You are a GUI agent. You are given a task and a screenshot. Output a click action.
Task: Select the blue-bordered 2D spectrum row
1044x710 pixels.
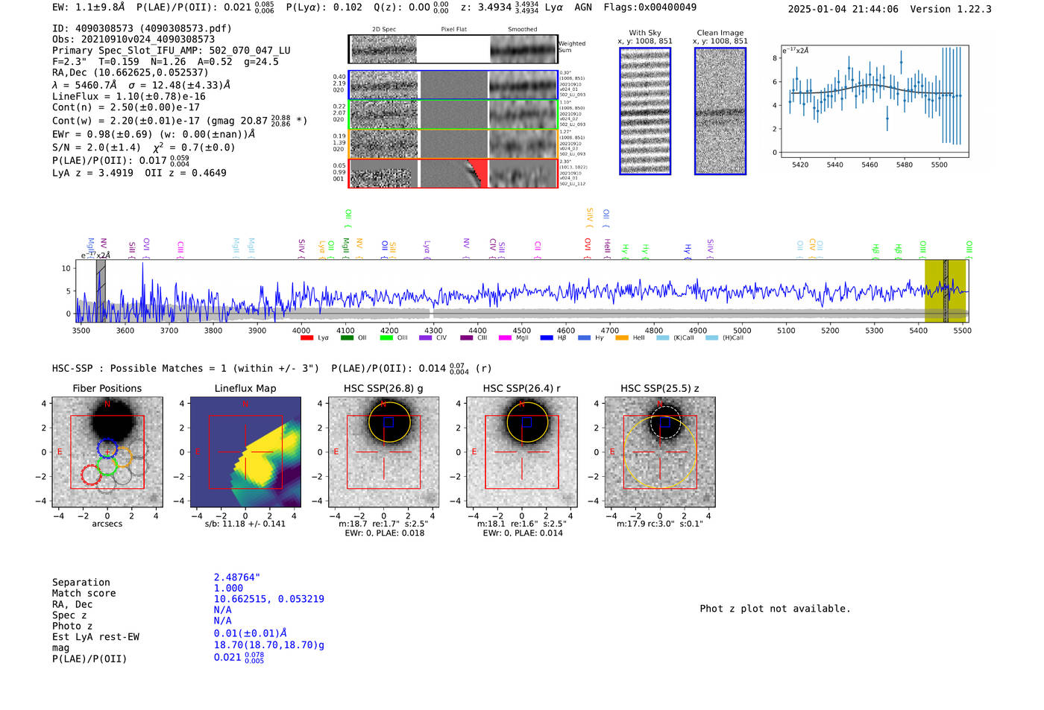pos(453,85)
